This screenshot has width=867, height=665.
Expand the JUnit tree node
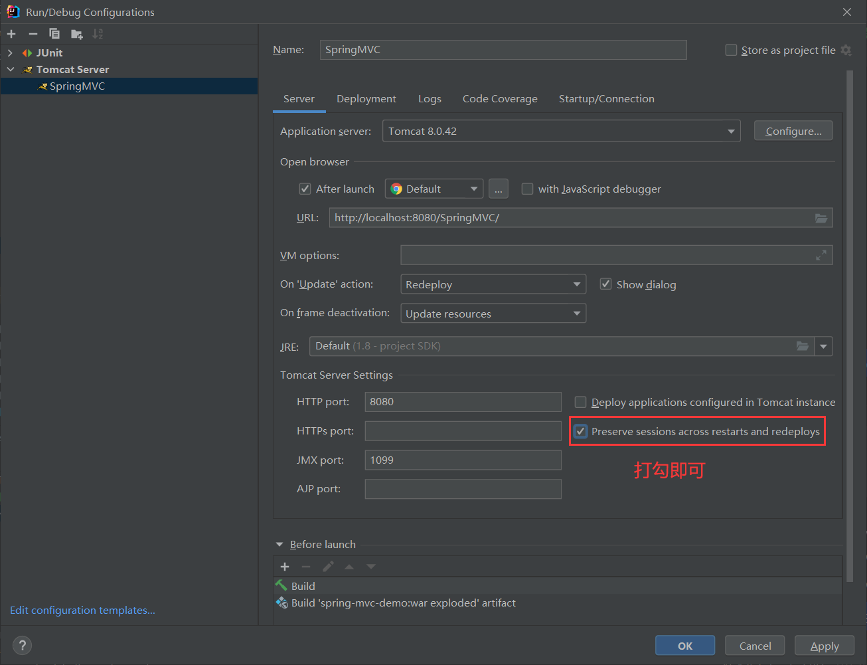pos(10,53)
